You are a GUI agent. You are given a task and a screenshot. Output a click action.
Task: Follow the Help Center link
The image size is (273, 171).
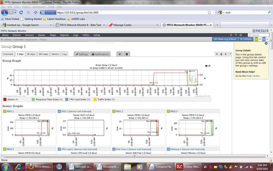click(253, 76)
